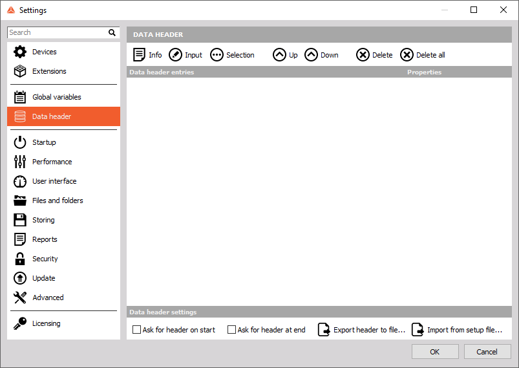Close the Settings window
Viewport: 519px width, 368px height.
point(503,10)
